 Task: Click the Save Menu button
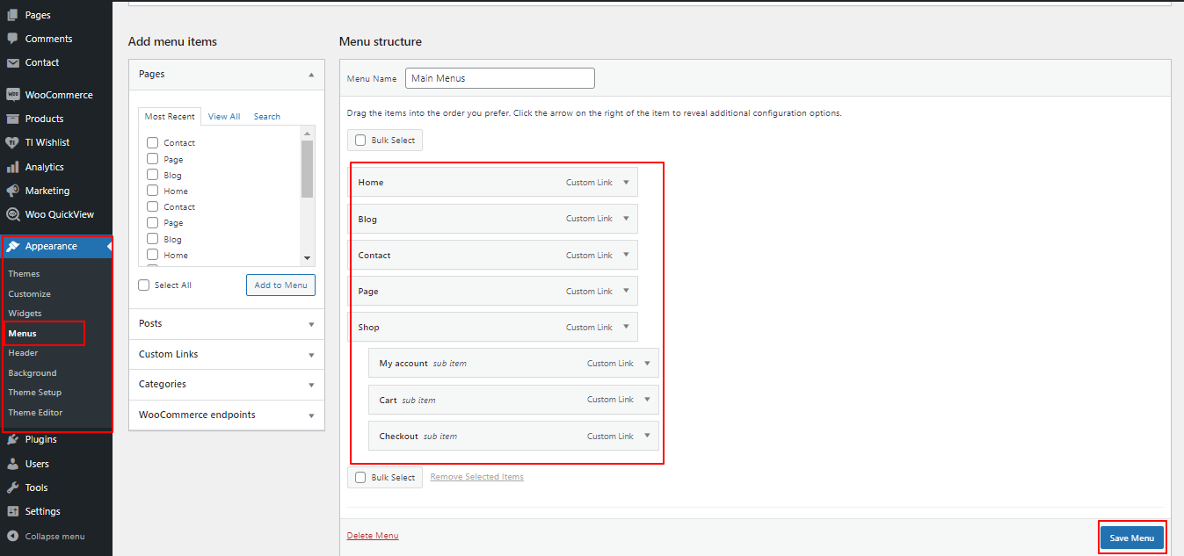1131,538
